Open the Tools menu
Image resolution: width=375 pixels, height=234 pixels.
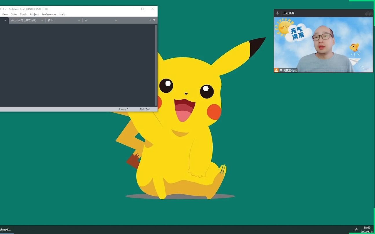(x=23, y=14)
